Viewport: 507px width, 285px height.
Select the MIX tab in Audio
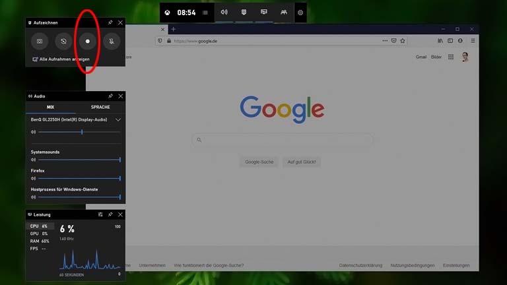click(x=50, y=107)
